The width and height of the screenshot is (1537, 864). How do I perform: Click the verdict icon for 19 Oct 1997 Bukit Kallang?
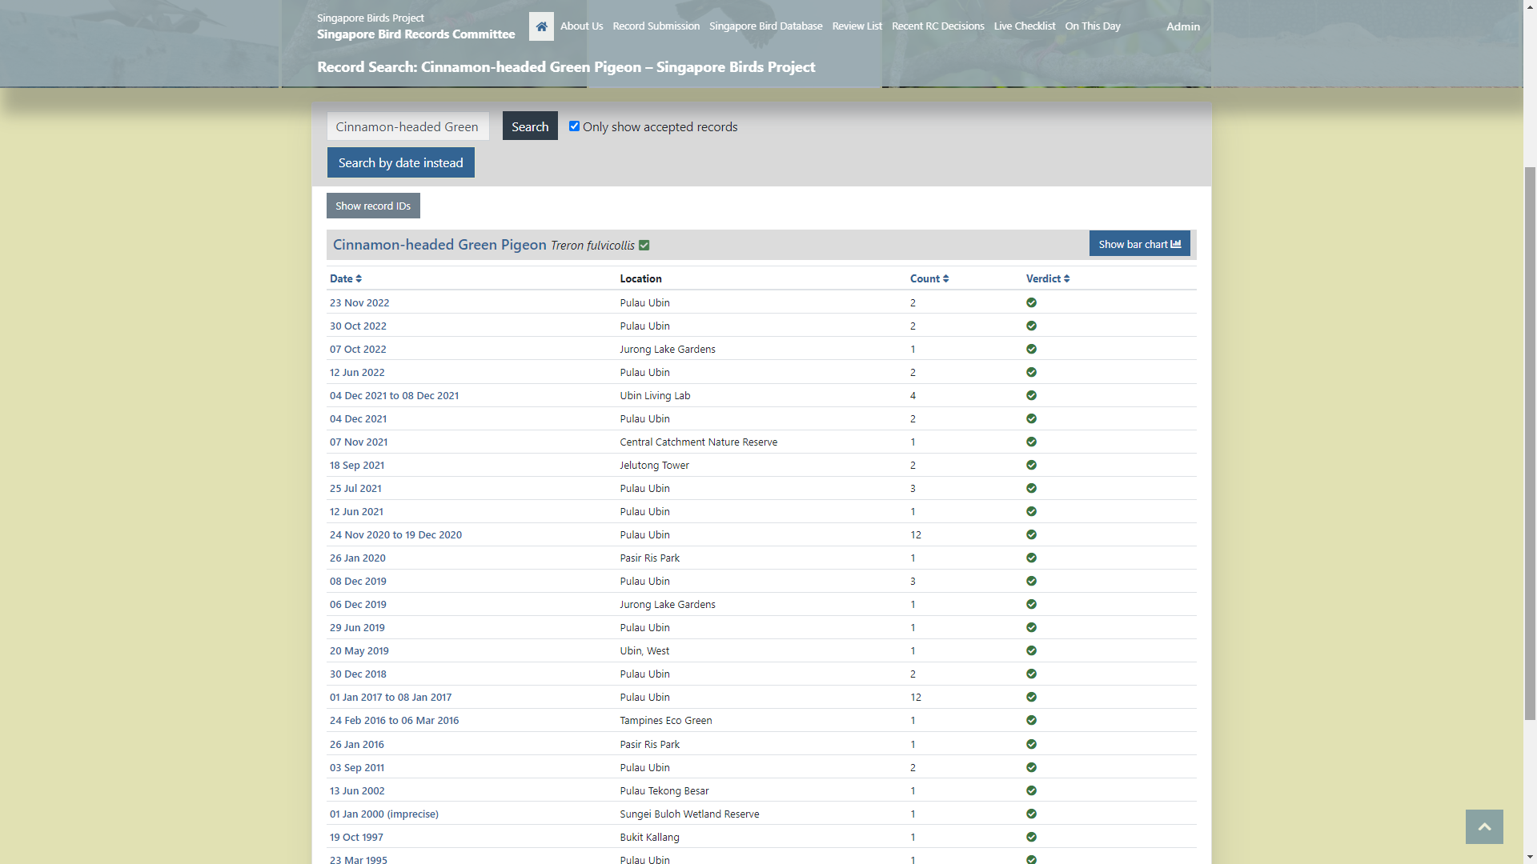tap(1031, 837)
